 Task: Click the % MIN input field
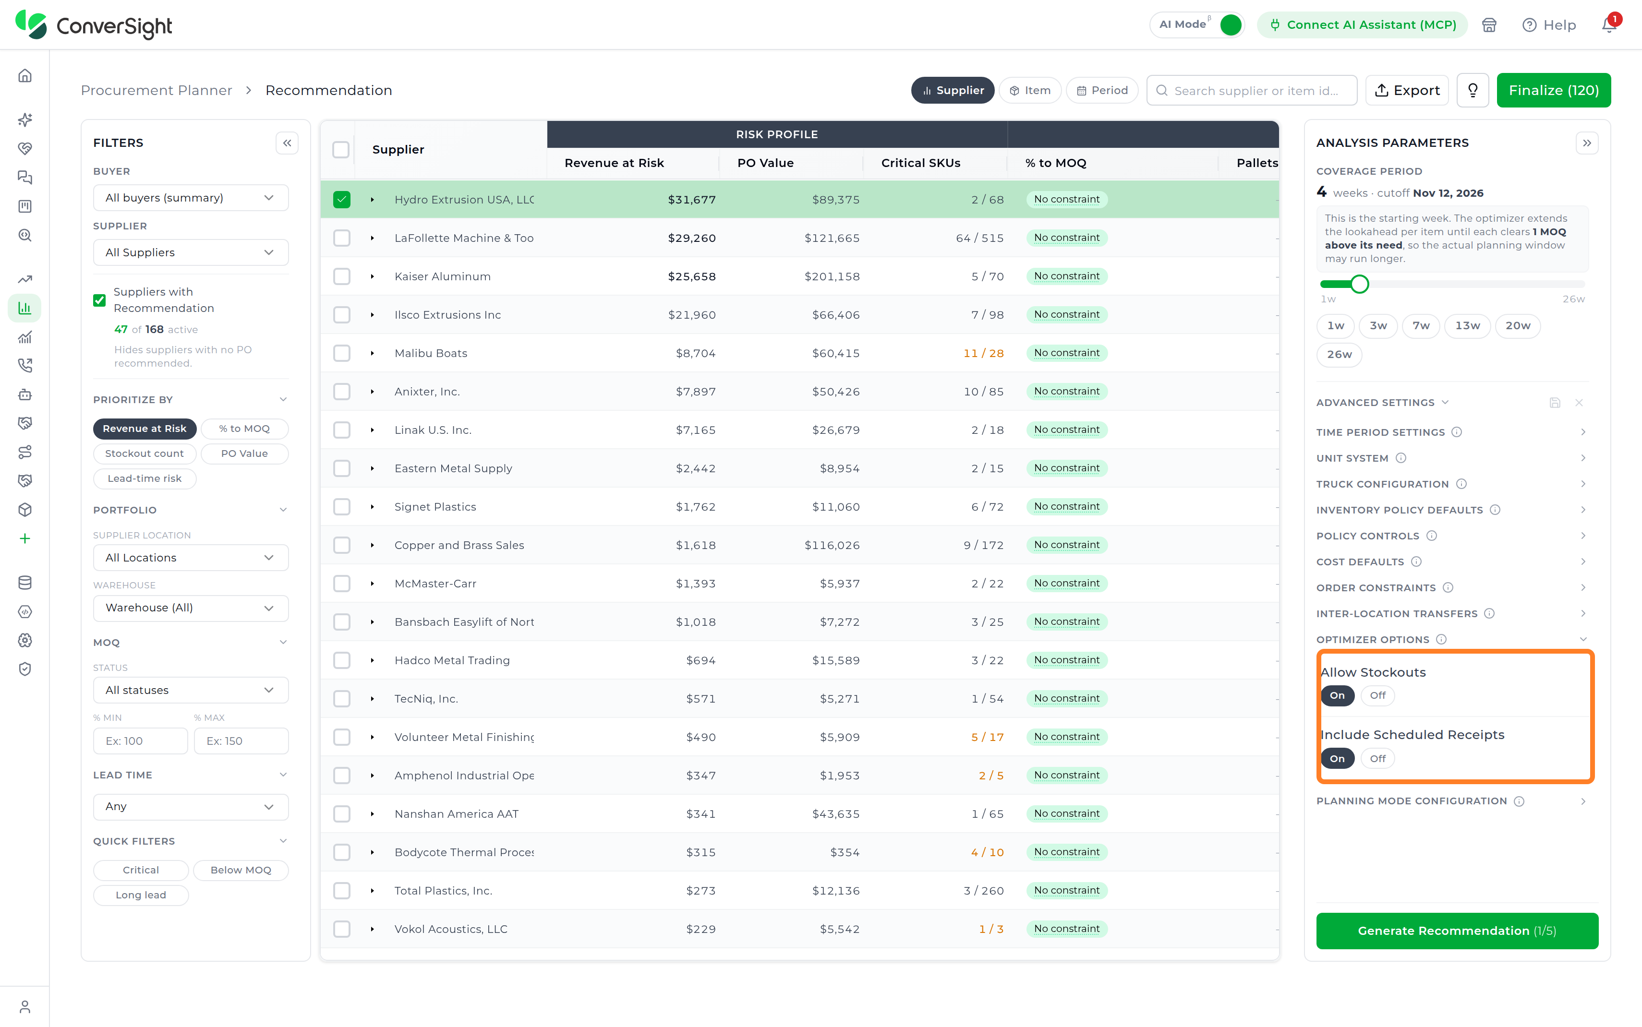pos(140,741)
